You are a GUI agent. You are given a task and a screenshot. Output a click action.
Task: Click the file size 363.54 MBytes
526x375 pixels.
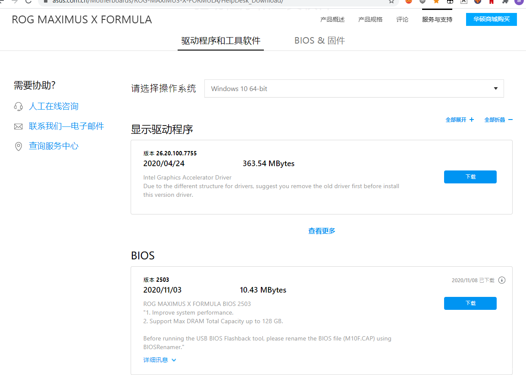(x=269, y=164)
